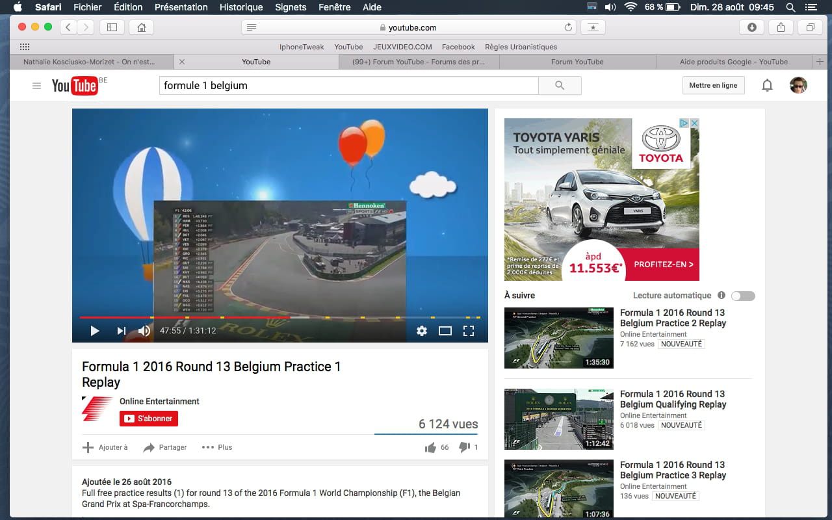This screenshot has height=520, width=832.
Task: Open Présentation menu
Action: (x=181, y=7)
